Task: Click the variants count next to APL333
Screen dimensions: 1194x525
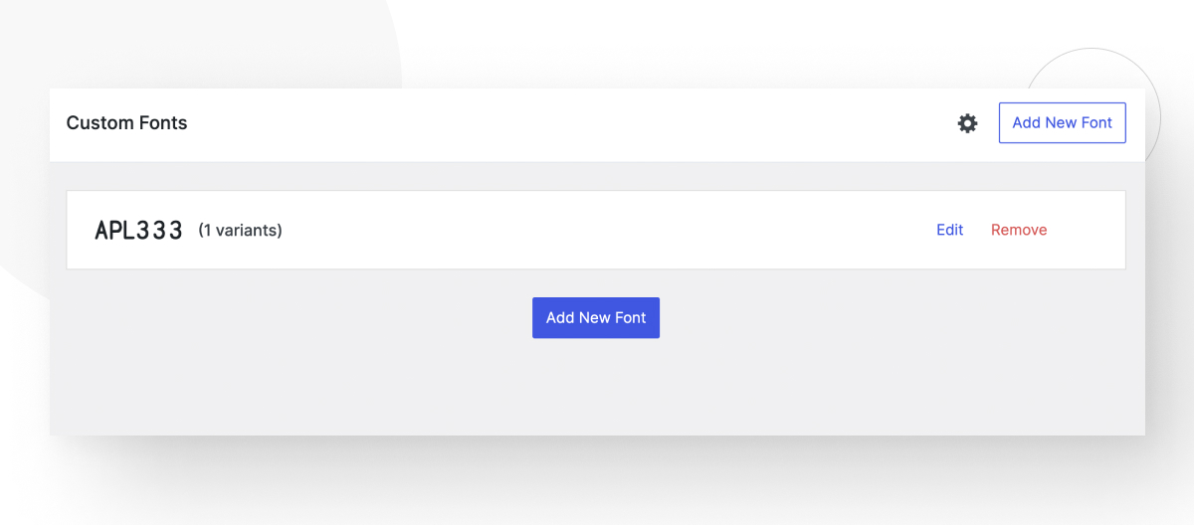Action: [240, 231]
